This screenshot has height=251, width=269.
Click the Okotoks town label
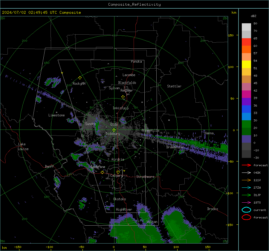[x=120, y=199]
